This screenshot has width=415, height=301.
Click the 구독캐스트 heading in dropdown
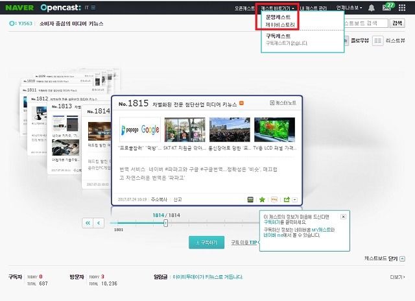278,36
